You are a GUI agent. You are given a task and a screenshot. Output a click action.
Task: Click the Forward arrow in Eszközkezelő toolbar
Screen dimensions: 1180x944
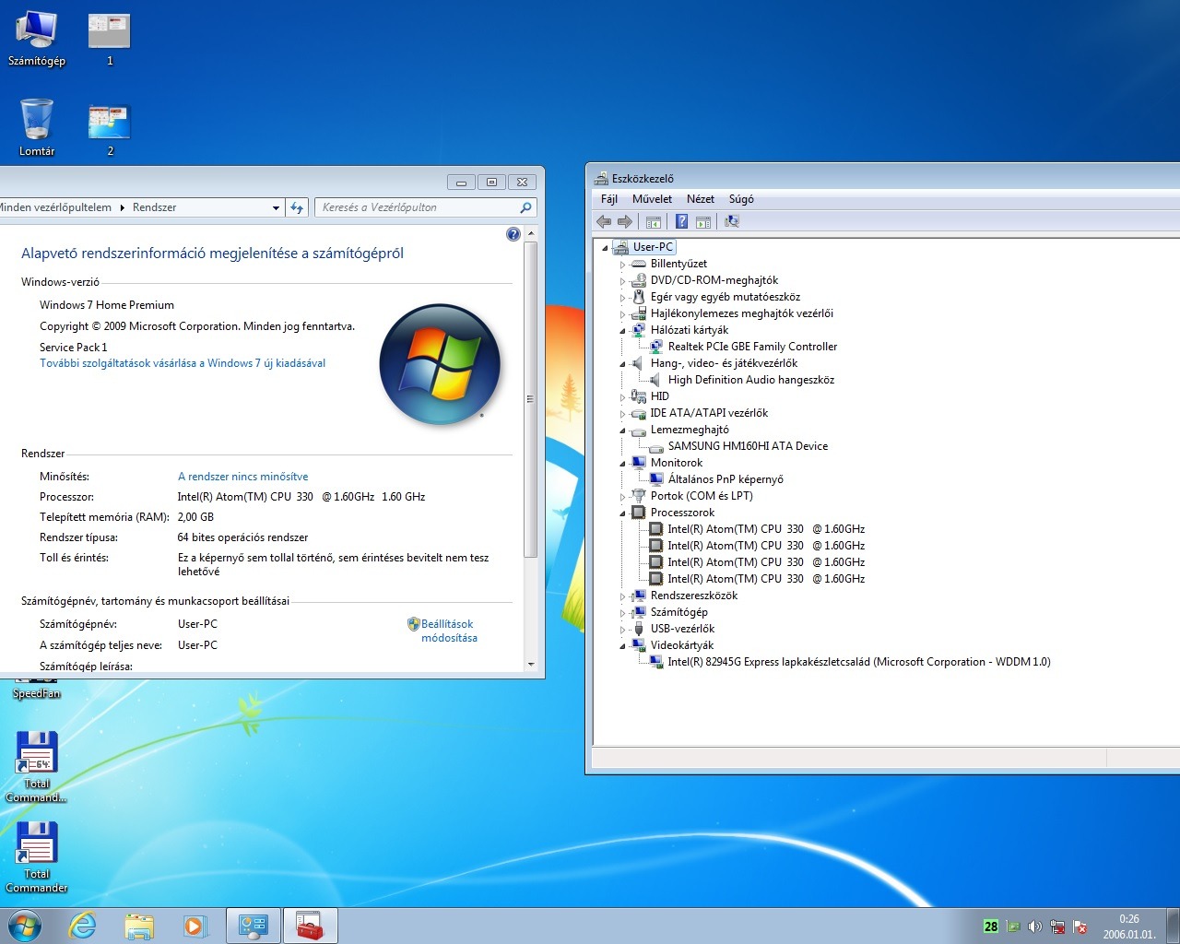(x=625, y=221)
